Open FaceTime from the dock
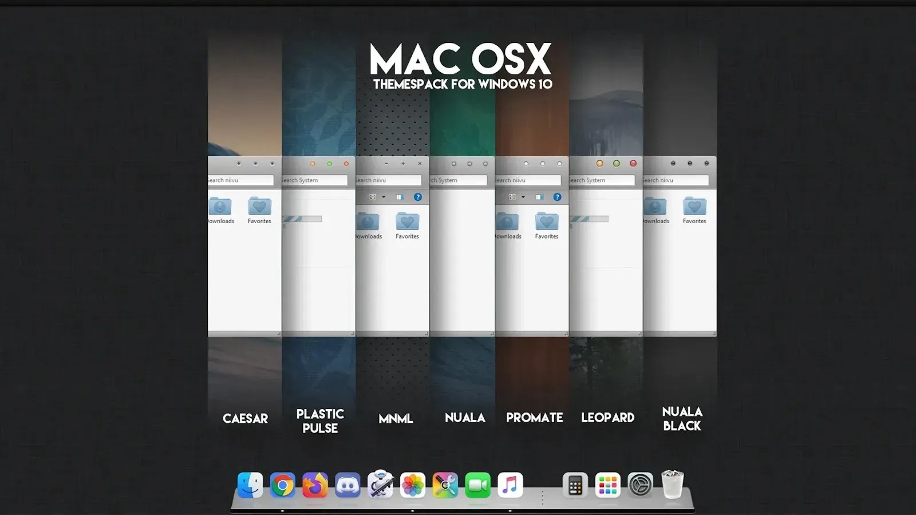The height and width of the screenshot is (515, 916). coord(477,485)
